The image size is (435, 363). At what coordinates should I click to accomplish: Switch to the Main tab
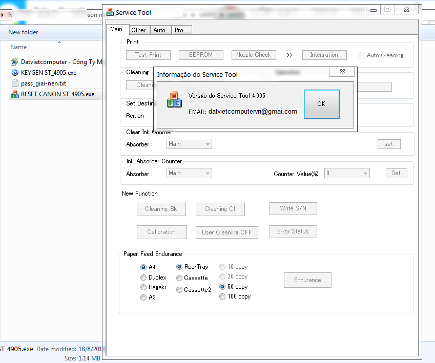(116, 29)
